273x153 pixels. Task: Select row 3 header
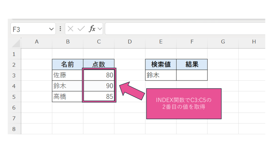(x=14, y=75)
